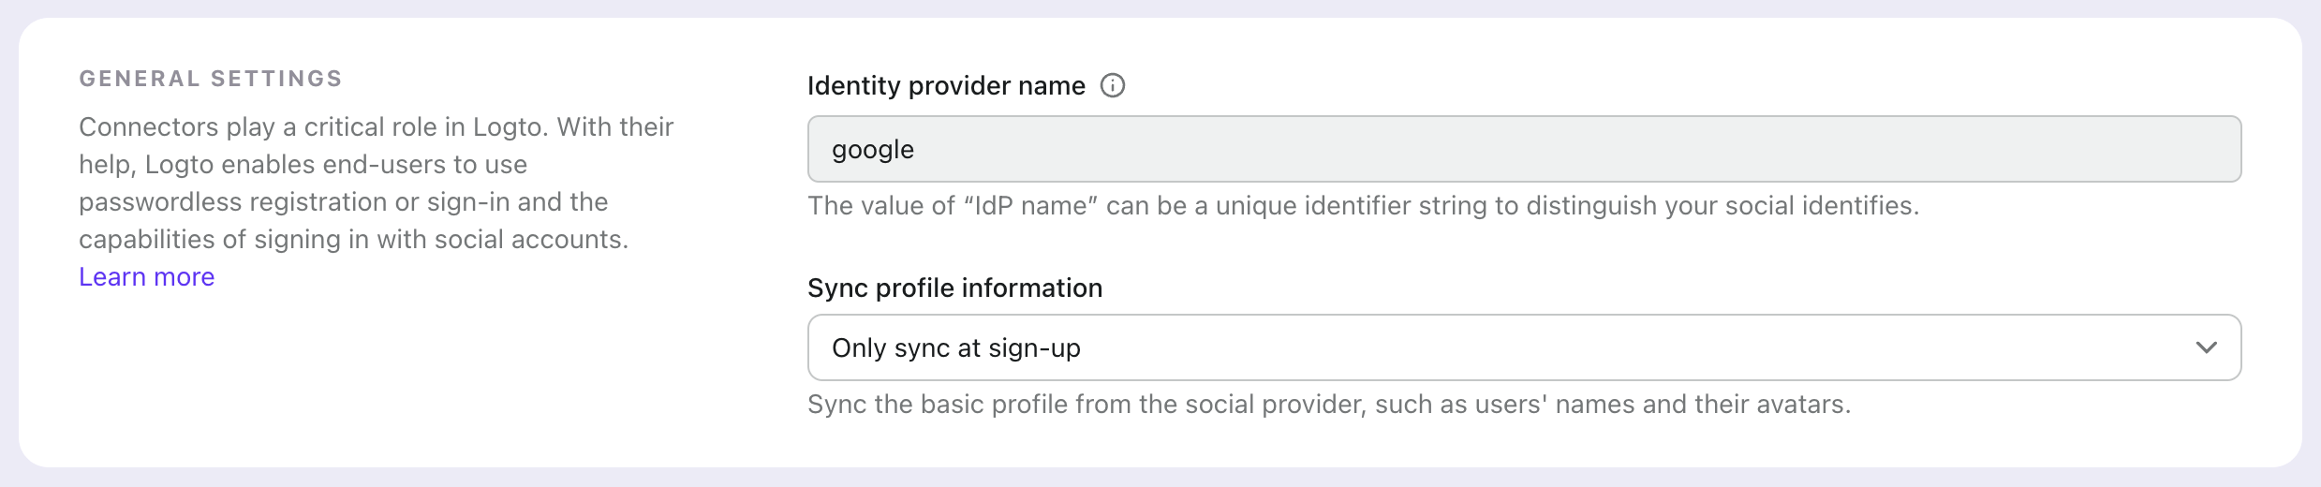Open the Learn more link
Viewport: 2321px width, 487px height.
point(147,277)
